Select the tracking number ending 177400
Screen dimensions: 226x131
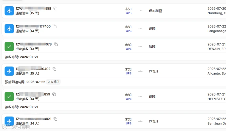(x=33, y=26)
